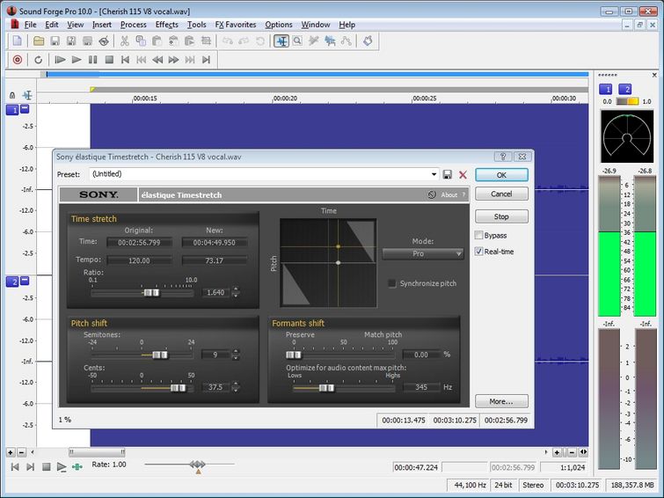The height and width of the screenshot is (498, 664).
Task: Click the dialog help question mark button
Action: pyautogui.click(x=503, y=157)
